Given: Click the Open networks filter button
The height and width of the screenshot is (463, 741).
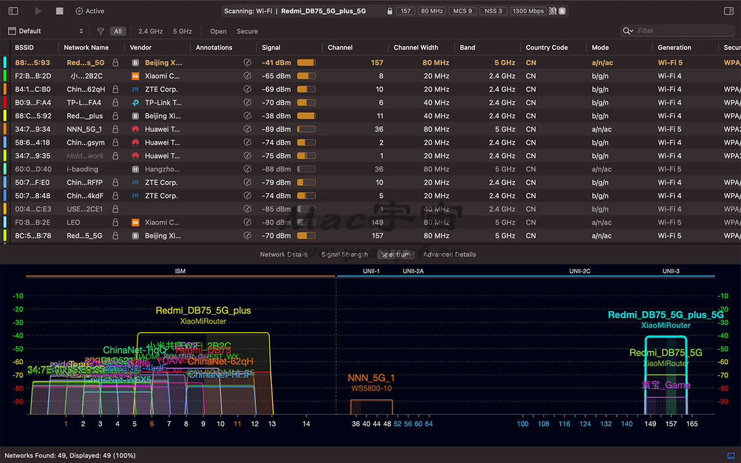Looking at the screenshot, I should (x=218, y=31).
